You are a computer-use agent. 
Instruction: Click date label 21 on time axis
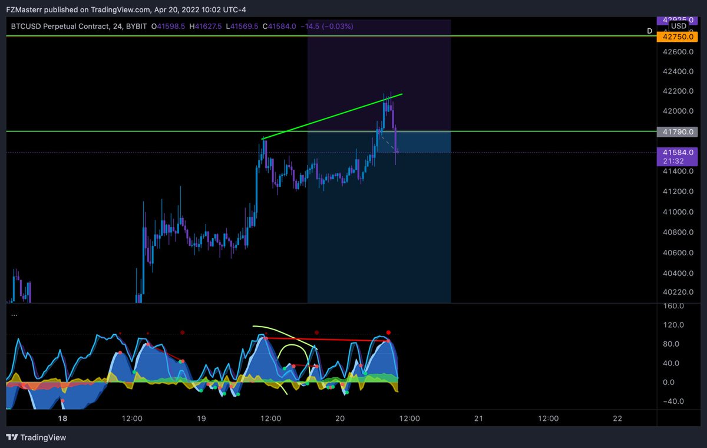(x=478, y=419)
